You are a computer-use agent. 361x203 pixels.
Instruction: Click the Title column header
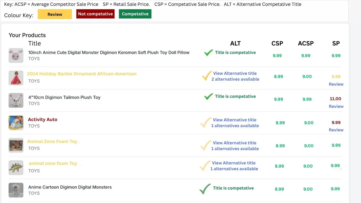35,43
